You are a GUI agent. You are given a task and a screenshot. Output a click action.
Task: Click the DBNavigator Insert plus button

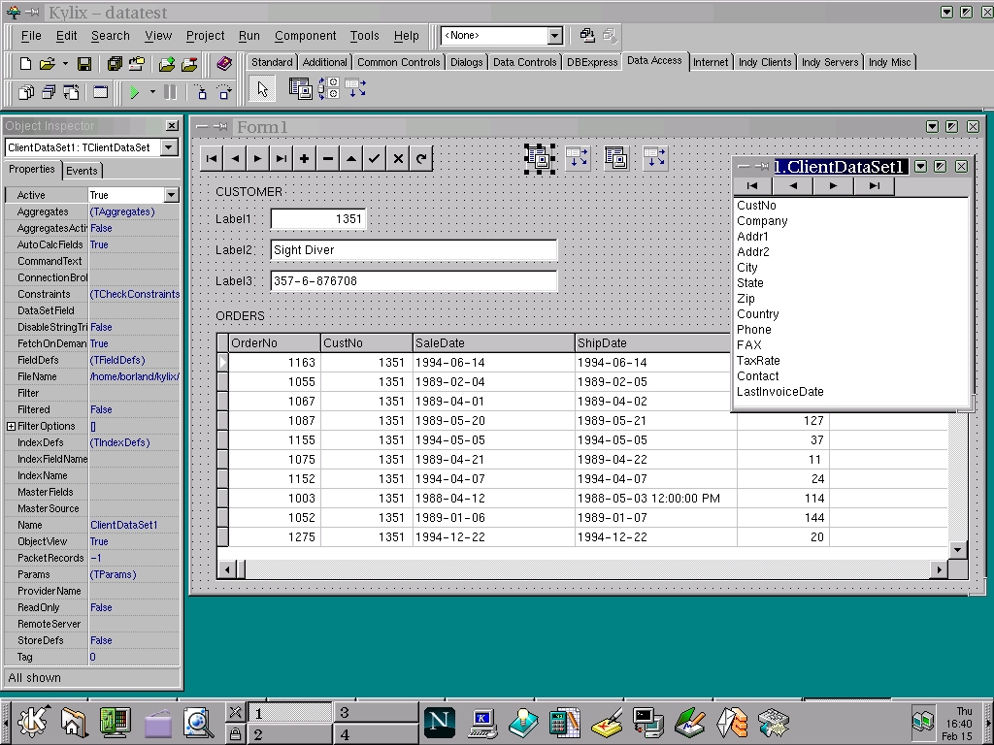pos(304,158)
